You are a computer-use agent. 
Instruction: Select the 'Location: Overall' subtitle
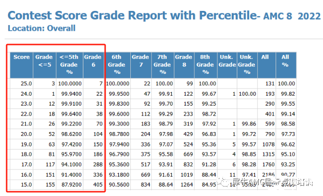42,28
